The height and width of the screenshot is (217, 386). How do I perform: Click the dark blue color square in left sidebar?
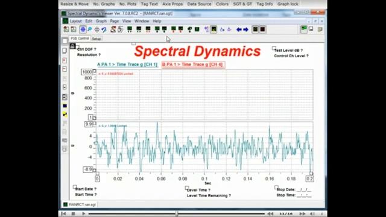click(x=65, y=106)
